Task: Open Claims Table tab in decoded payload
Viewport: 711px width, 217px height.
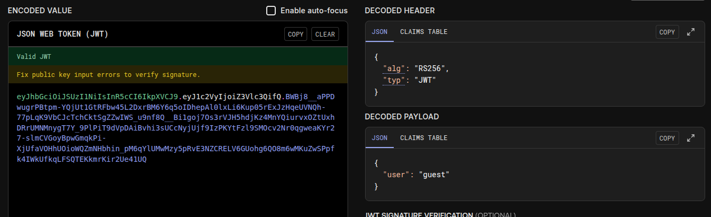Action: [424, 138]
